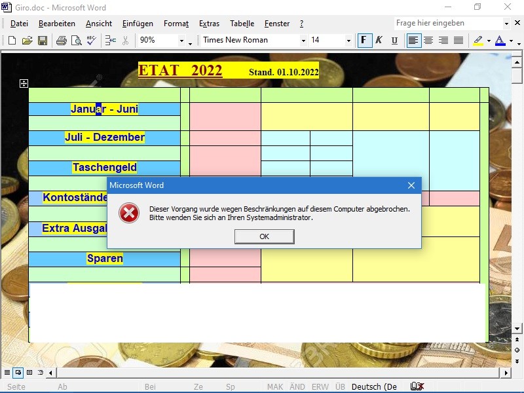The height and width of the screenshot is (393, 524).
Task: Toggle ÜB overwrite mode indicator
Action: tap(340, 386)
